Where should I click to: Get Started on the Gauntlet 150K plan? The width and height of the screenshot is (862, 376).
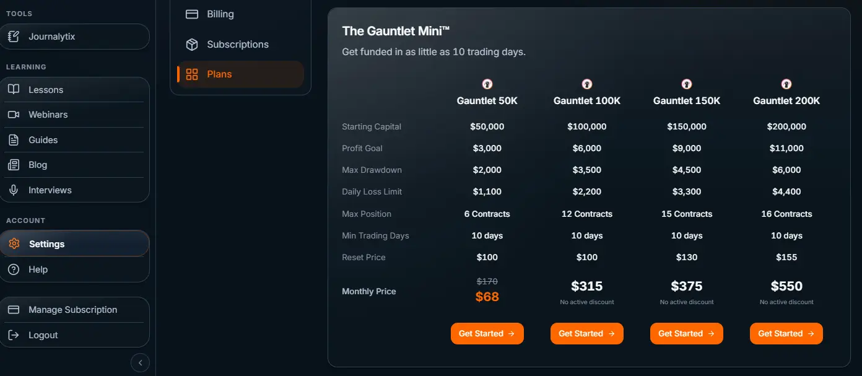click(x=686, y=333)
